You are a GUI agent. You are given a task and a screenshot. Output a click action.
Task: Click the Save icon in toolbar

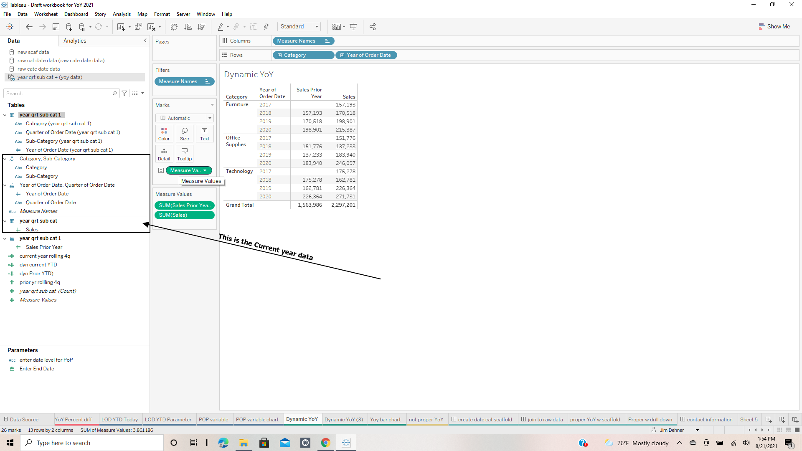tap(55, 26)
